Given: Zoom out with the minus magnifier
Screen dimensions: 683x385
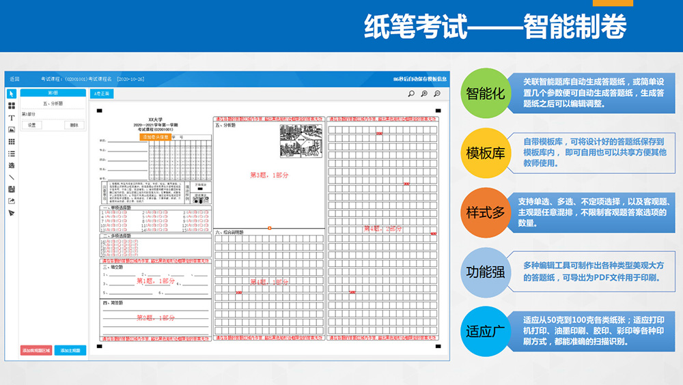Looking at the screenshot, I should (x=437, y=94).
